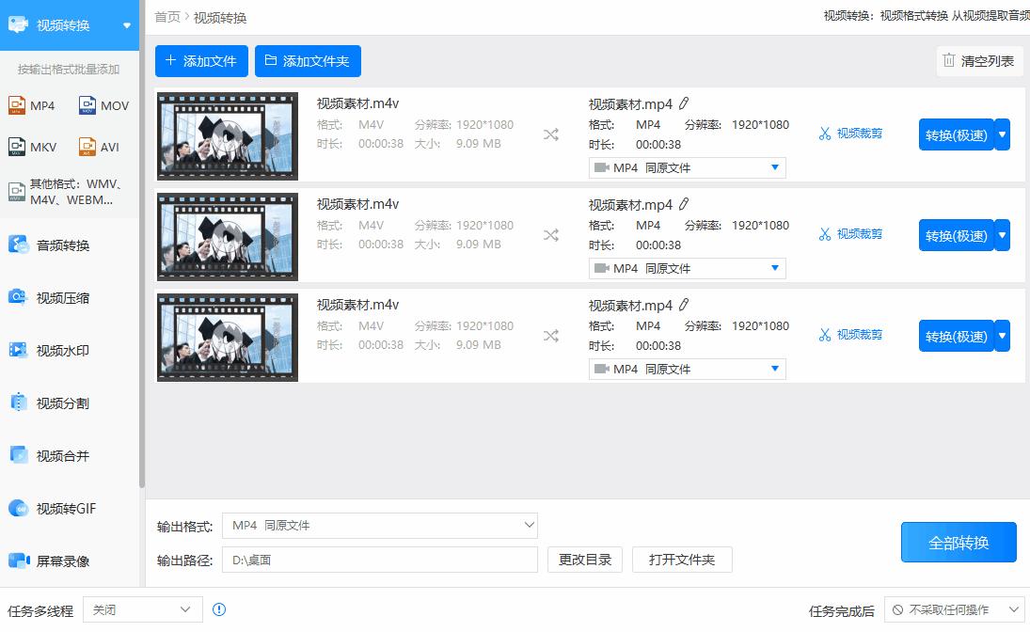This screenshot has height=632, width=1030.
Task: Pick the MKV format icon
Action: pyautogui.click(x=17, y=147)
